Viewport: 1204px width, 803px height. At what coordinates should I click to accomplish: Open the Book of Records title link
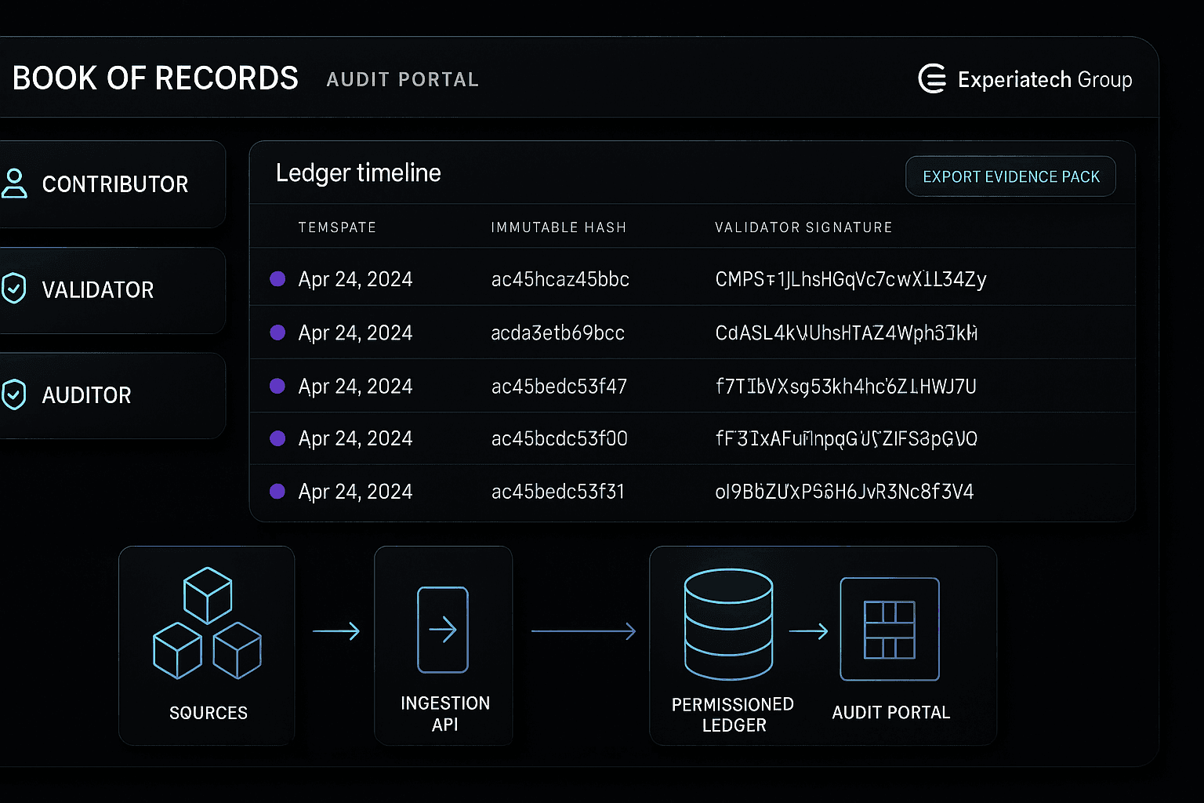154,78
